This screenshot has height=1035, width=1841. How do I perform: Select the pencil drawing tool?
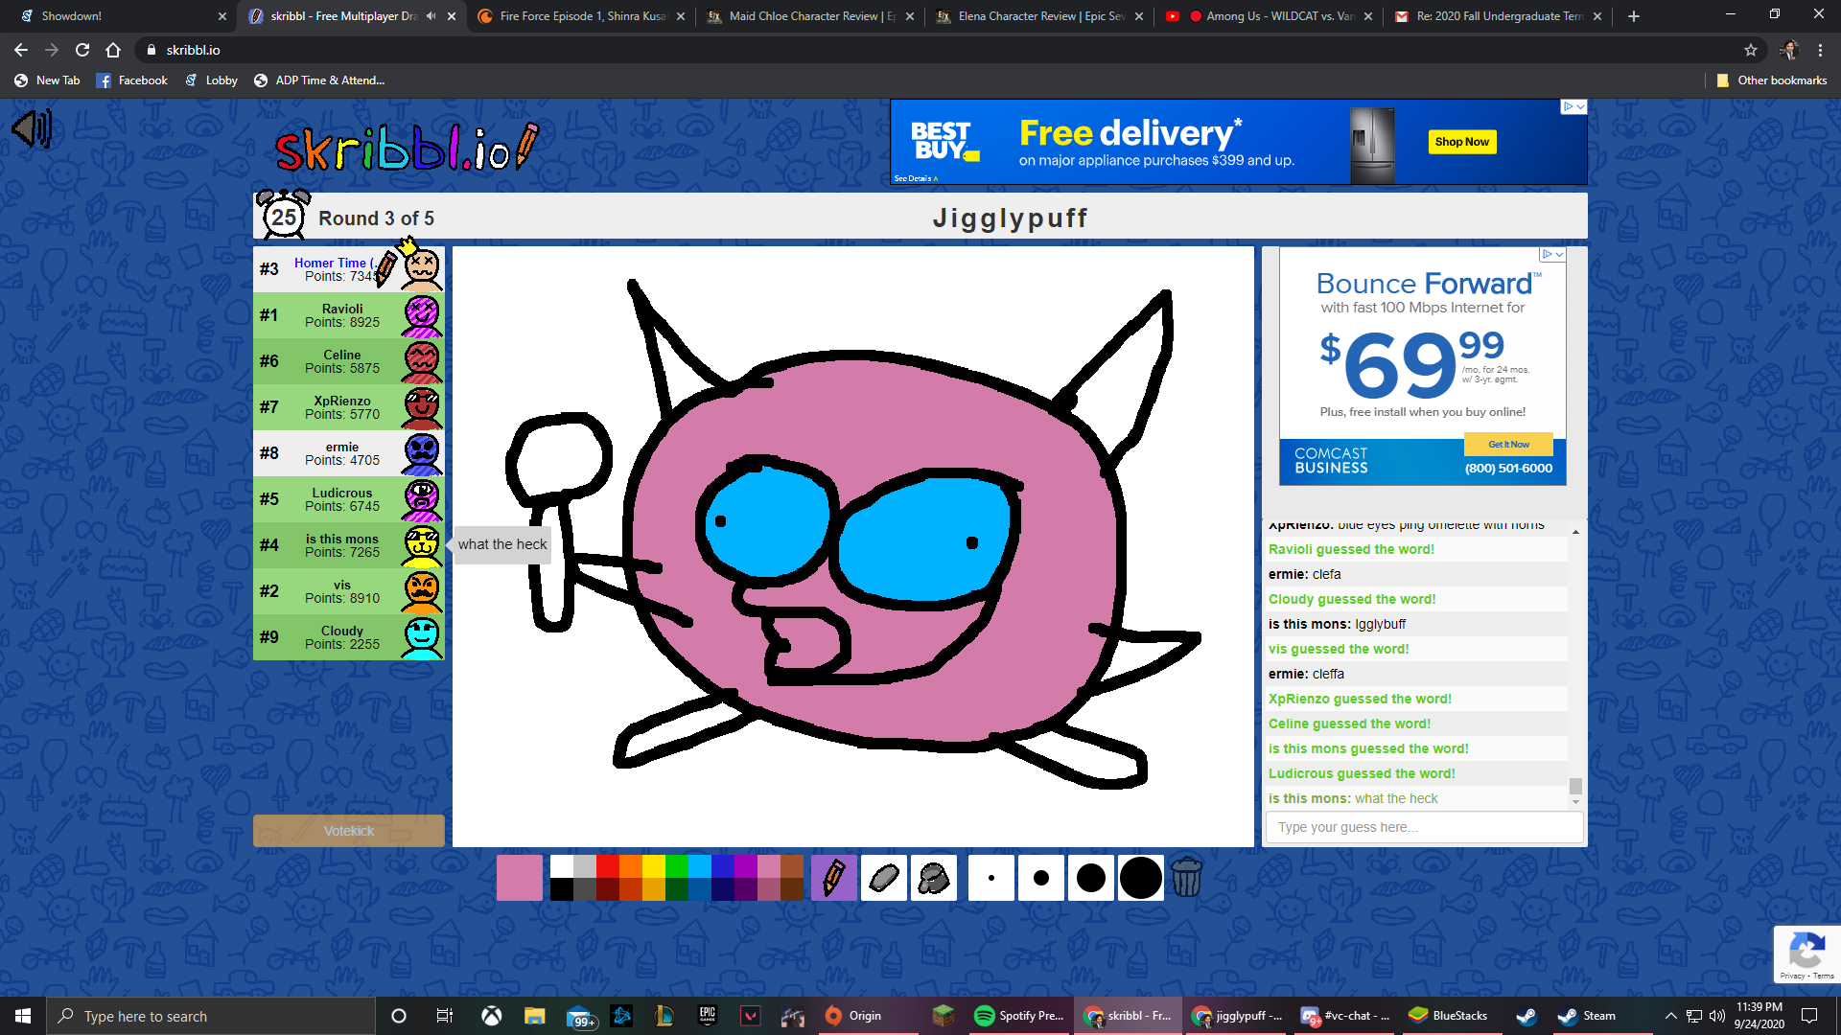833,878
